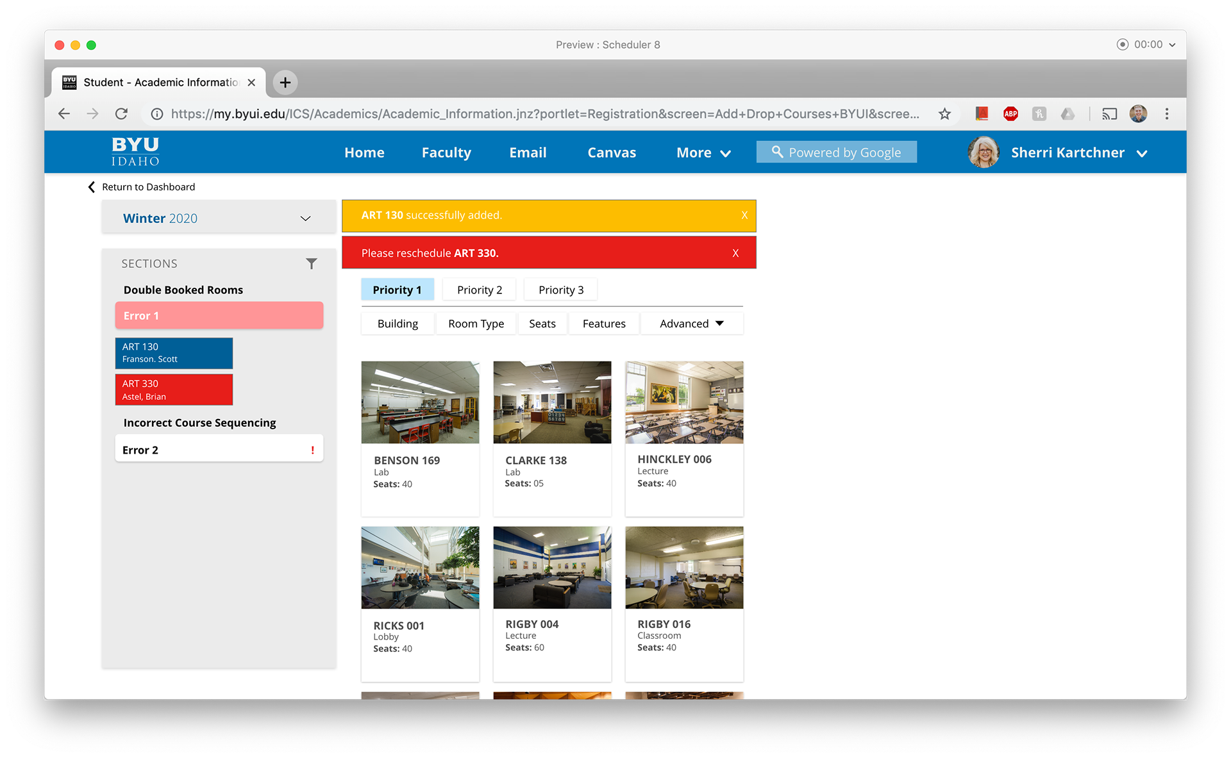Open a new browser tab
Viewport: 1231px width, 758px height.
click(285, 83)
